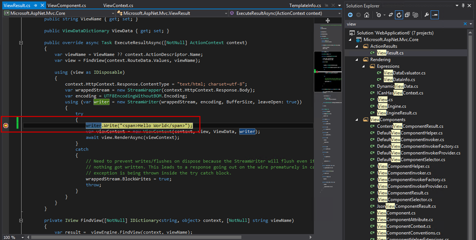Select ViewEngineResult.cs file

click(x=397, y=113)
